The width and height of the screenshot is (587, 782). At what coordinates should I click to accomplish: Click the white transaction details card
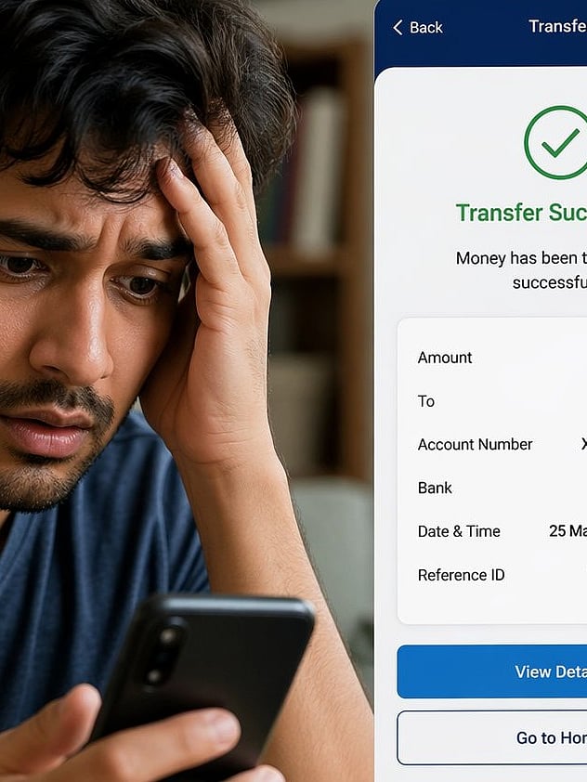(491, 470)
